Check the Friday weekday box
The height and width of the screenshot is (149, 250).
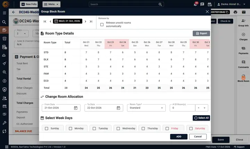point(167,129)
